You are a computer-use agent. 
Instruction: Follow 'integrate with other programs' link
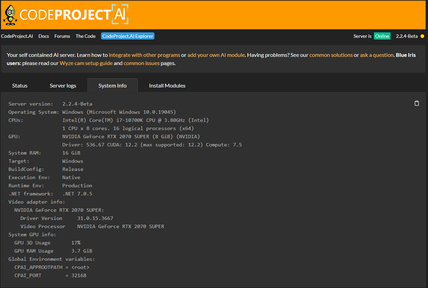144,55
